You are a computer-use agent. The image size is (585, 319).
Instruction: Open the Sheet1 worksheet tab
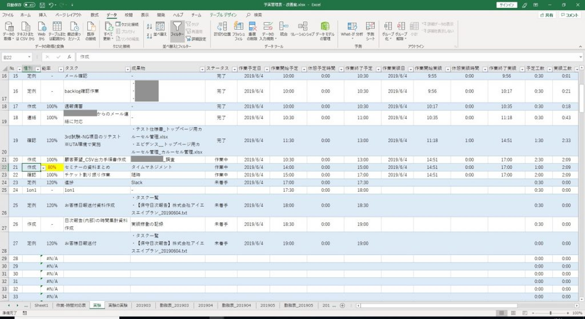tap(41, 305)
